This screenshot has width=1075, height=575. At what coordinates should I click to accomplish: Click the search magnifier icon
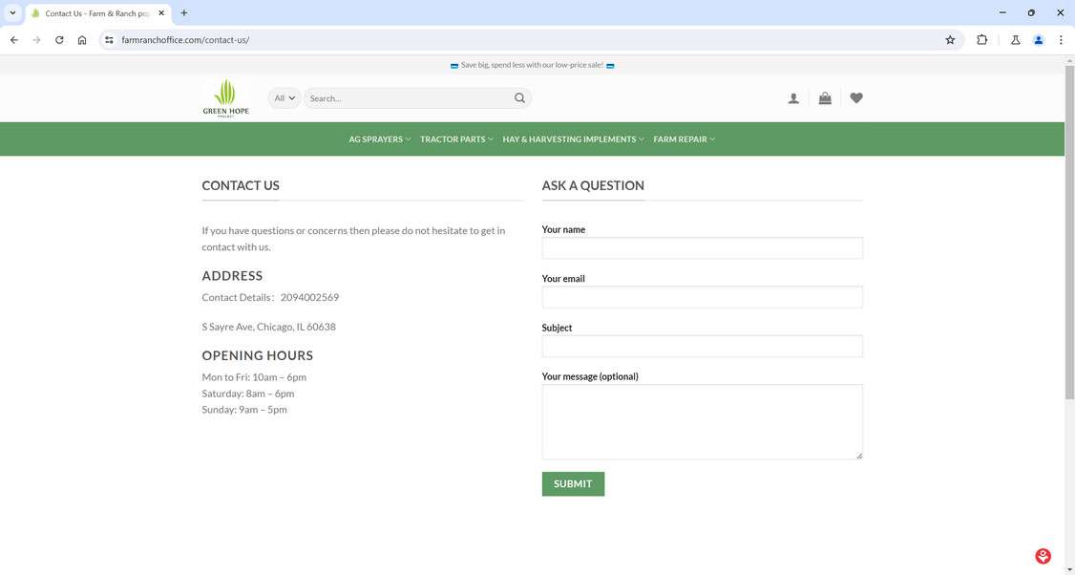(x=519, y=98)
